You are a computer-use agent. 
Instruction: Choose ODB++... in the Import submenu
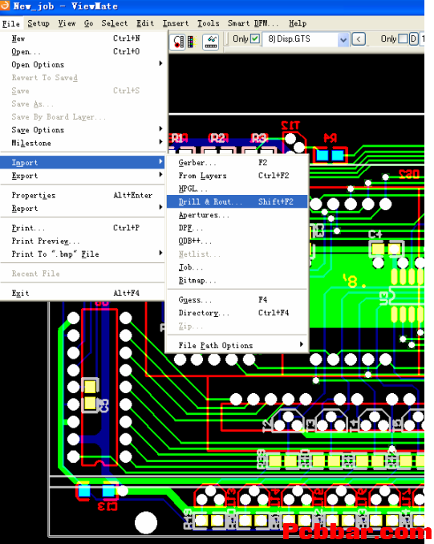tap(237, 241)
